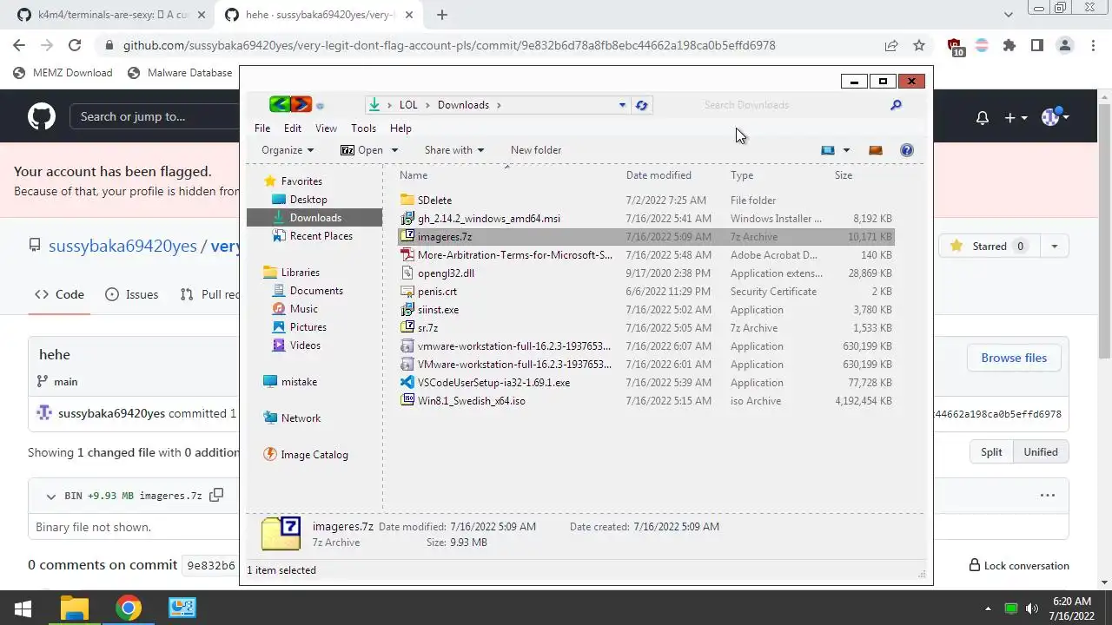Click Chrome icon in the taskbar
Screen dimensions: 1112x625
point(129,608)
